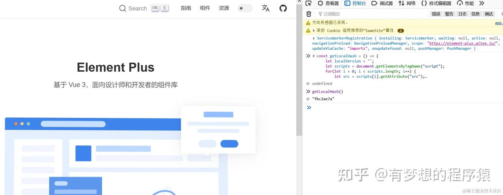Click the 基于 Vue 3 subtitle text
This screenshot has height=195, width=503.
[116, 85]
